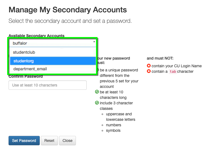Focus the Confirm Password input field
The height and width of the screenshot is (151, 207).
[x=47, y=85]
